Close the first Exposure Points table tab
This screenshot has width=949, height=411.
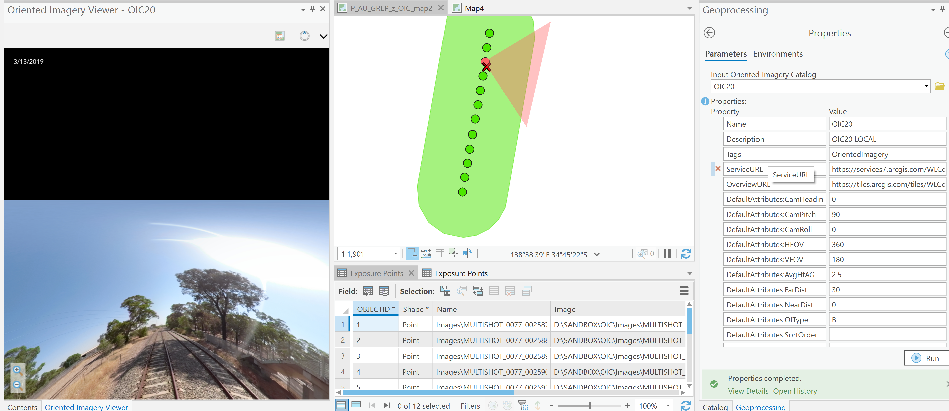(x=411, y=273)
